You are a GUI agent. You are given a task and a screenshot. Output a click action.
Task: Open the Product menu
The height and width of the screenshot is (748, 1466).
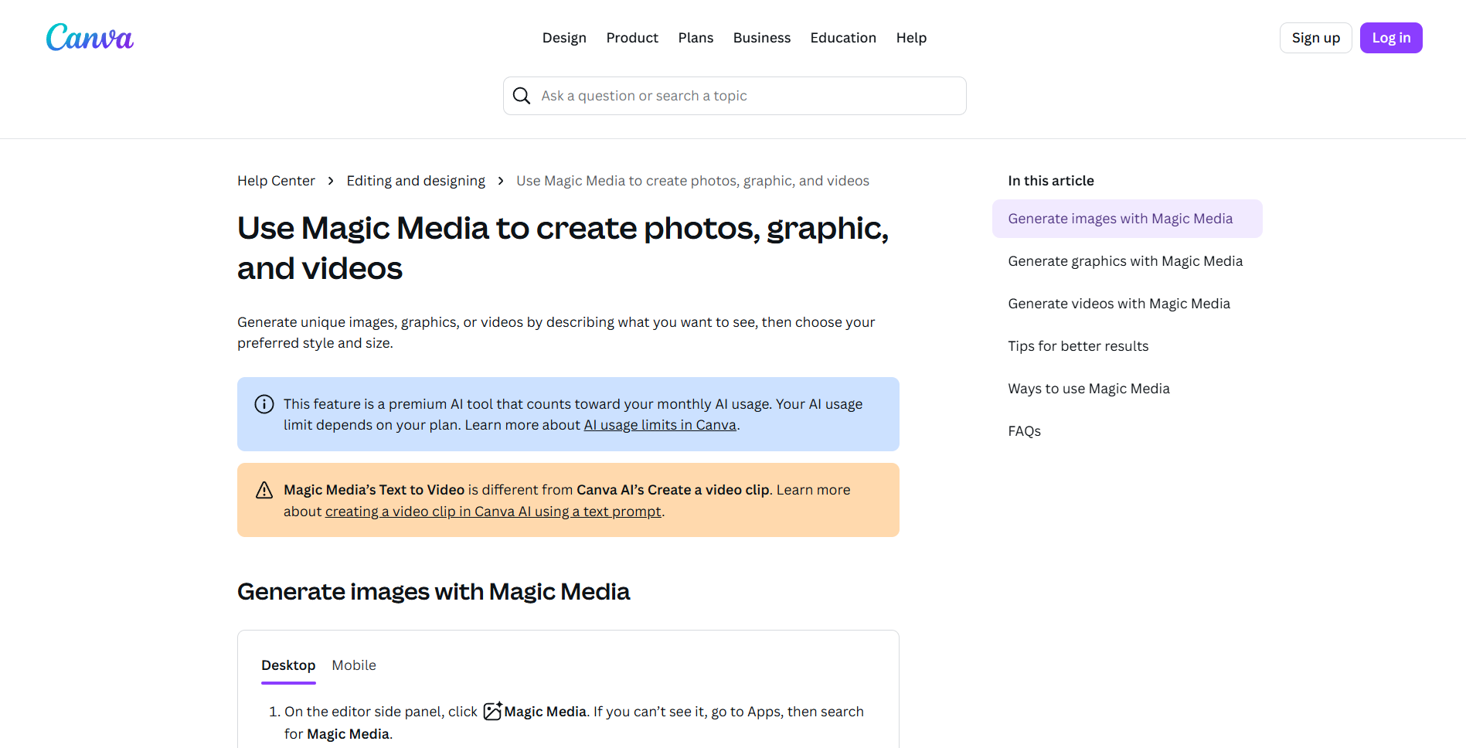point(632,38)
